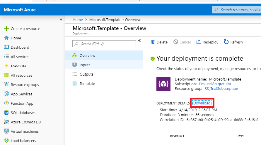Click the Create a resource plus icon
The height and width of the screenshot is (145, 261).
(6, 28)
